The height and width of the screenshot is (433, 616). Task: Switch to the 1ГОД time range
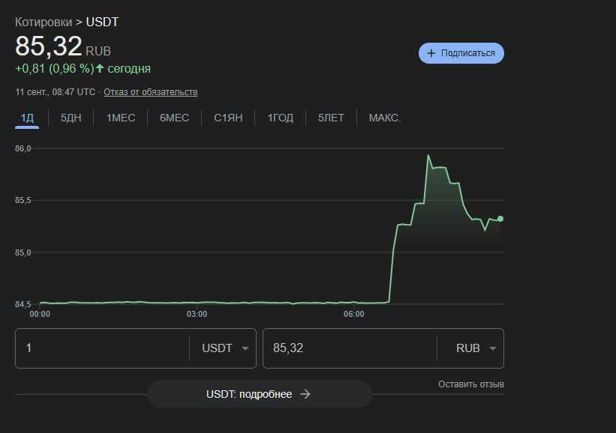(281, 118)
